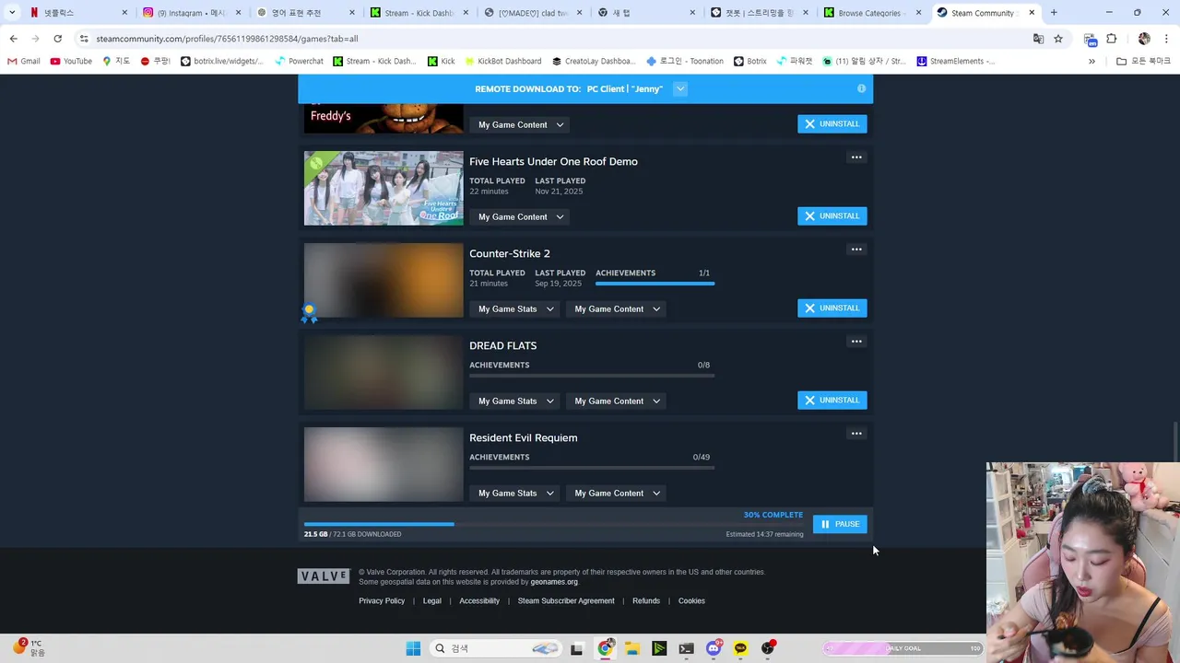The height and width of the screenshot is (663, 1180).
Task: Open the Five Hearts Under One Roof Demo thumbnail
Action: pyautogui.click(x=383, y=188)
